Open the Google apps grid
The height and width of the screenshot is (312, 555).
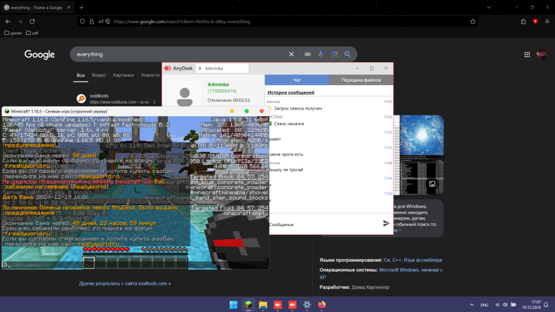pyautogui.click(x=527, y=54)
